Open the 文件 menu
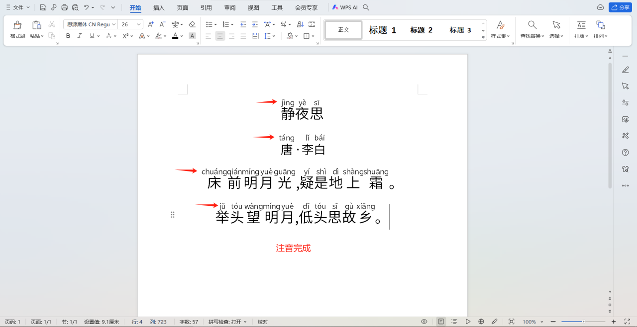 coord(17,7)
